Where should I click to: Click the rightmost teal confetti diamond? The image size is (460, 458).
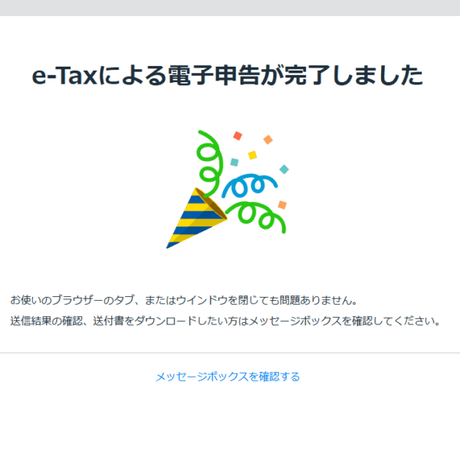pyautogui.click(x=284, y=169)
